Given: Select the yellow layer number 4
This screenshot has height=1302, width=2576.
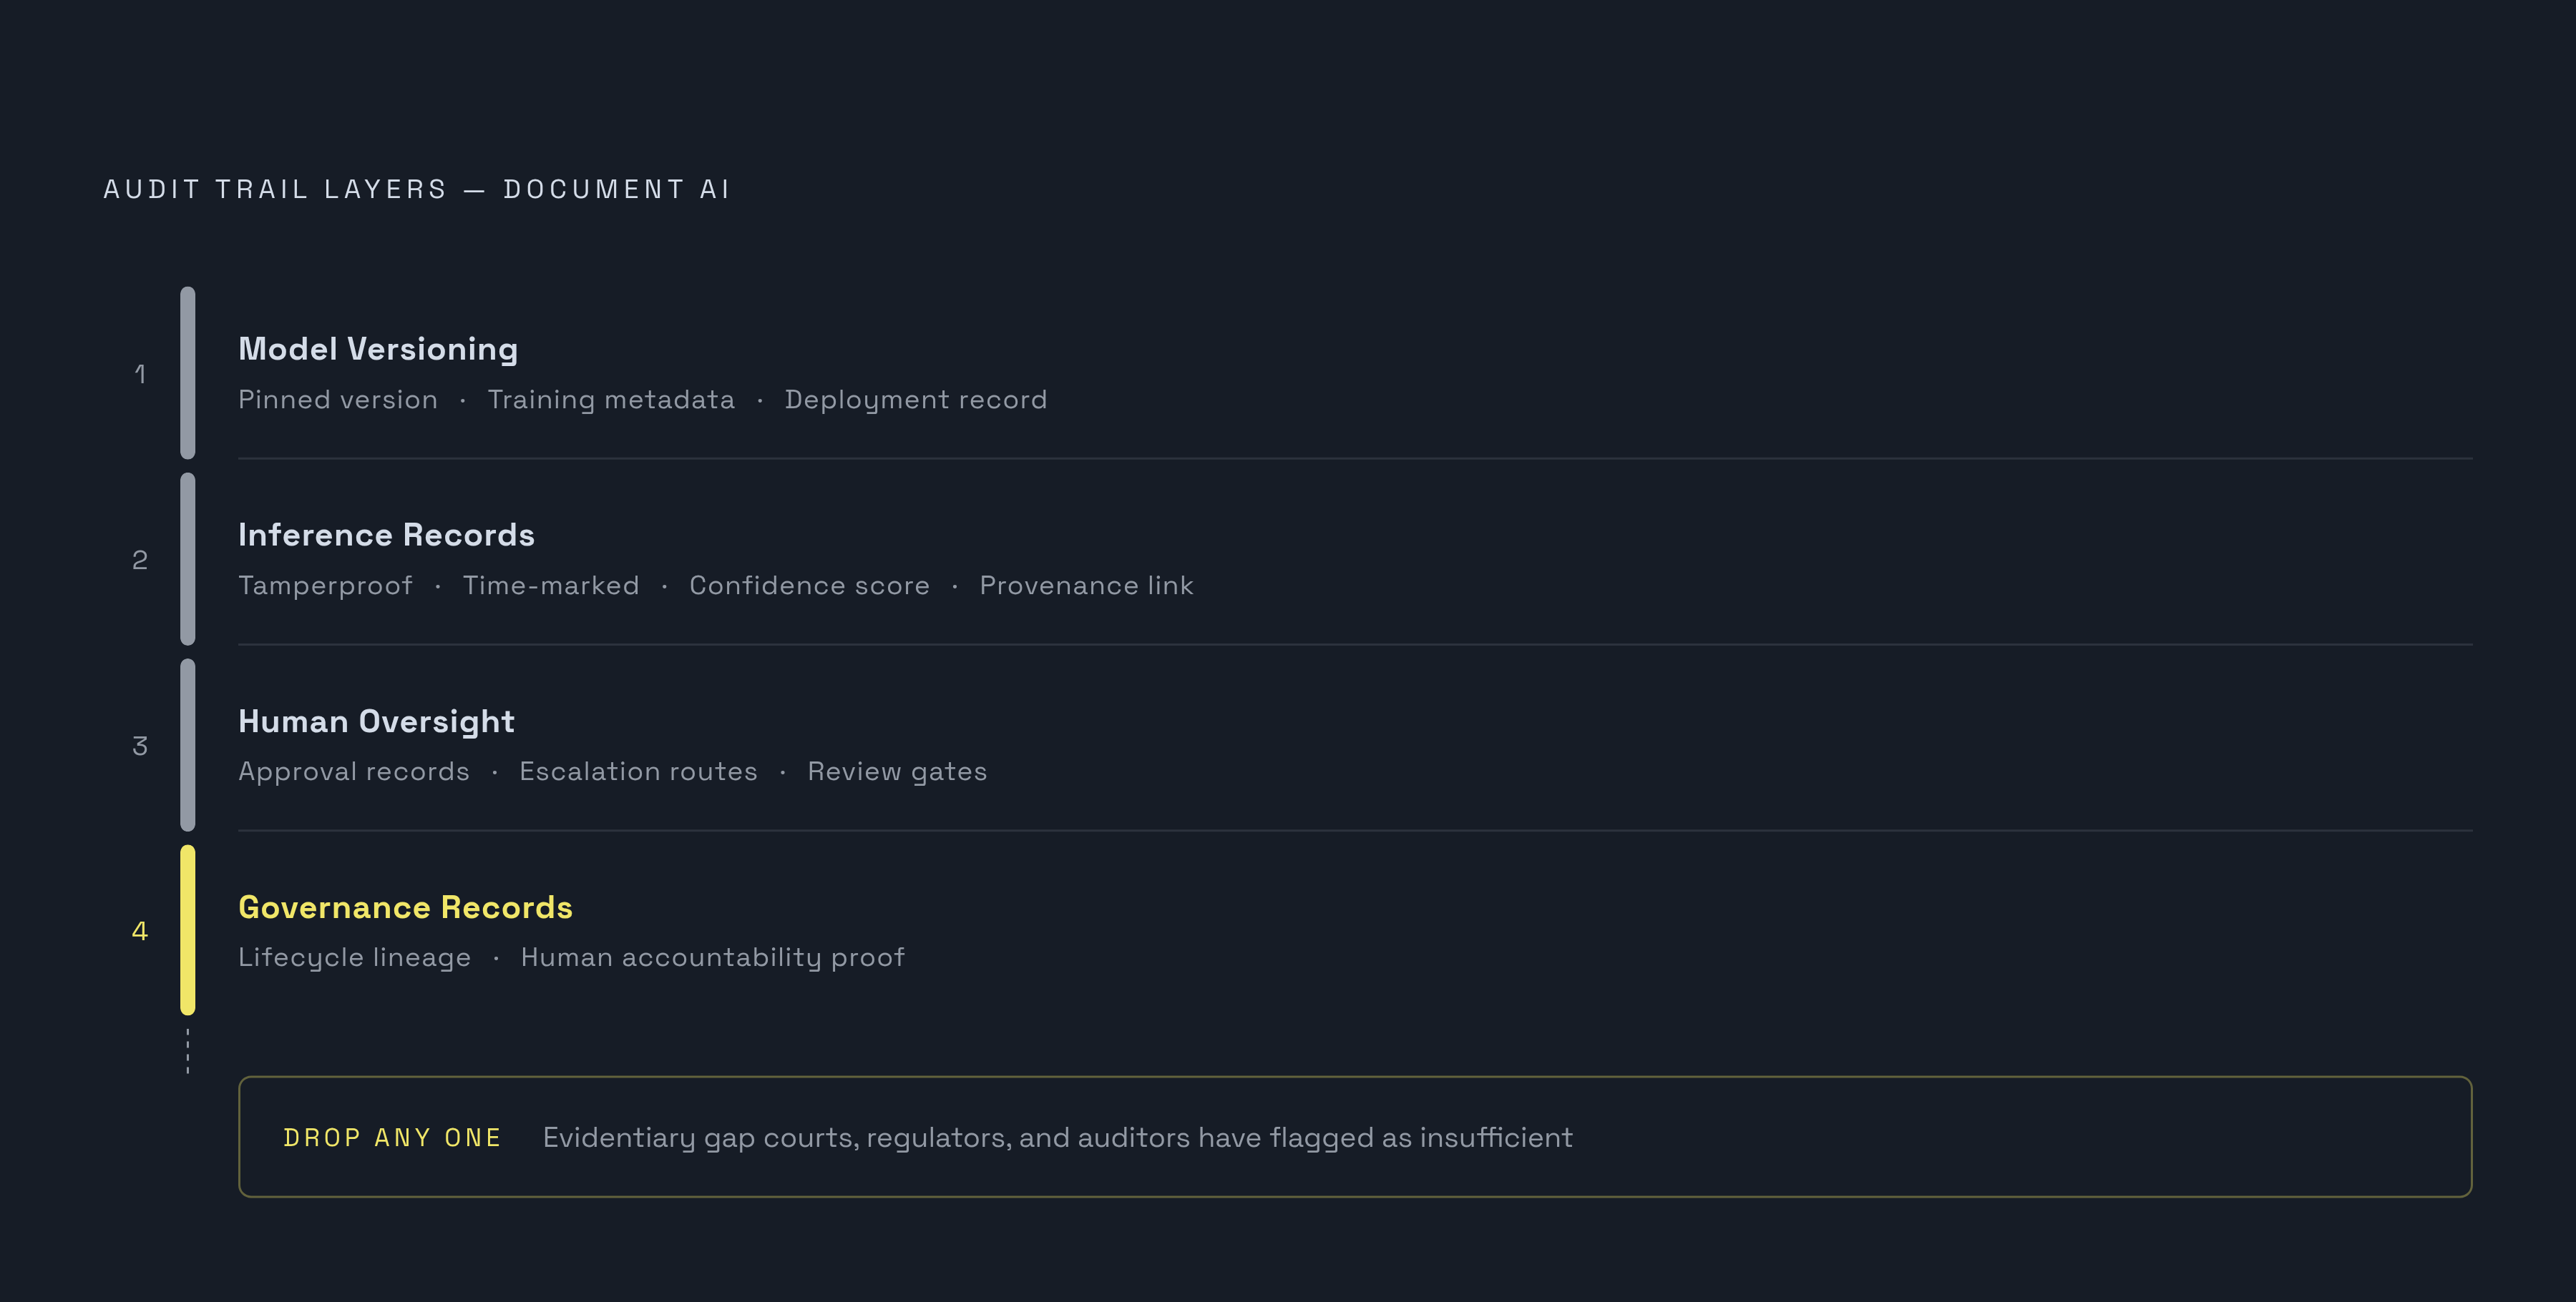Looking at the screenshot, I should coord(140,932).
